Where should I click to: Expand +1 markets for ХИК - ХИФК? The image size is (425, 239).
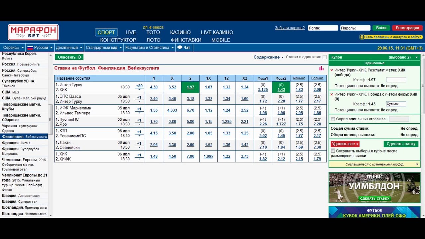[x=139, y=156]
